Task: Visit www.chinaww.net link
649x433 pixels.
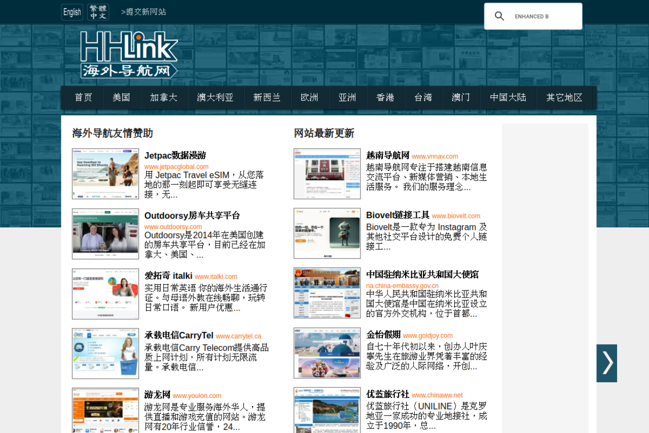Action: [437, 395]
